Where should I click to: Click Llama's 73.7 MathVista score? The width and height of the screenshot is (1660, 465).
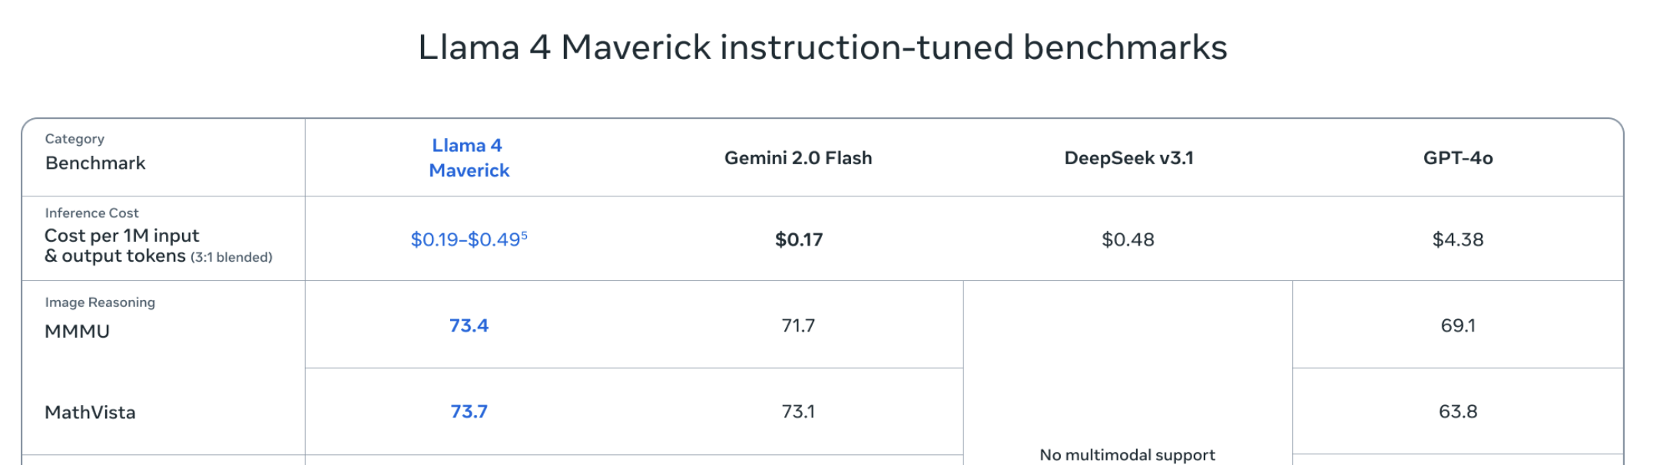click(x=469, y=412)
